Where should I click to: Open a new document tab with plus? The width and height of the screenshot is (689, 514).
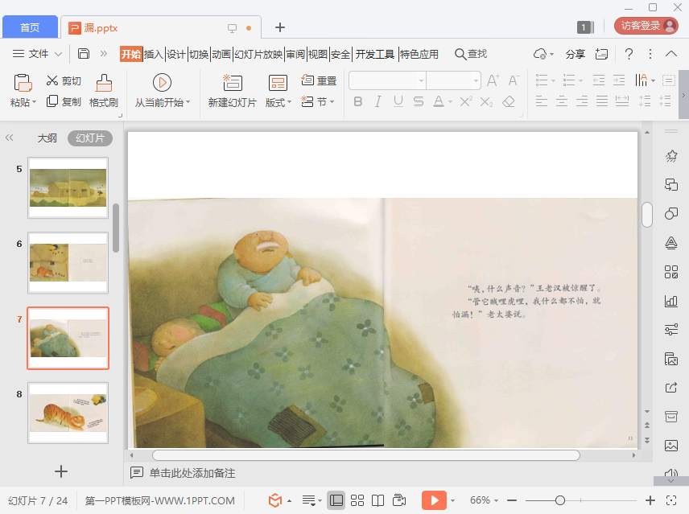280,27
